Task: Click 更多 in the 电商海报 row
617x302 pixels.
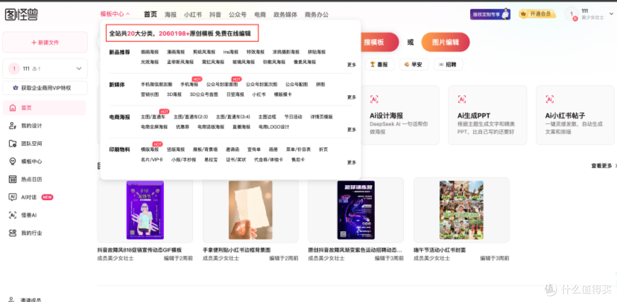Action: [x=351, y=129]
